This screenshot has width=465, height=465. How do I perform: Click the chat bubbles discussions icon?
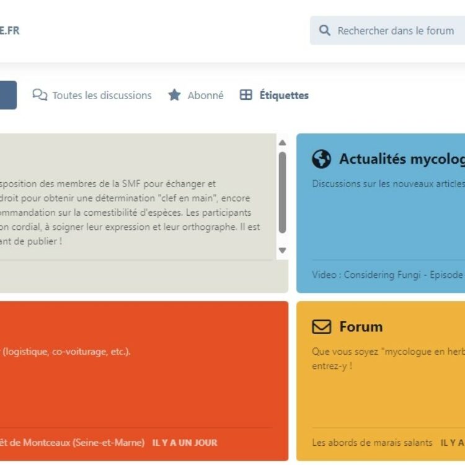tap(40, 95)
